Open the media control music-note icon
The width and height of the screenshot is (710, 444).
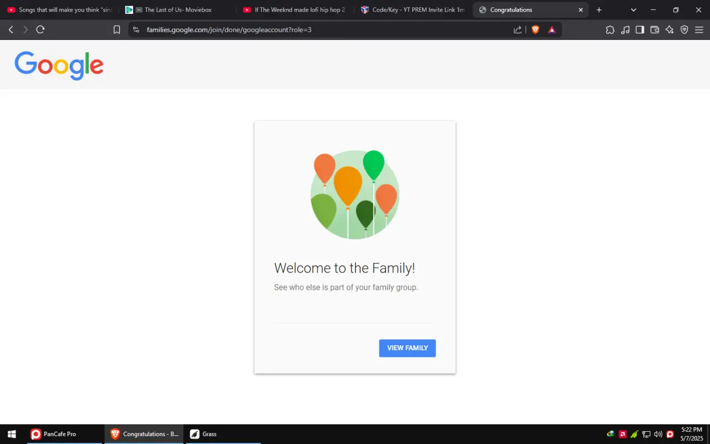(x=625, y=30)
